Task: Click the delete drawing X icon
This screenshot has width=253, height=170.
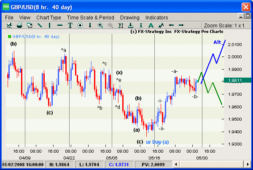Action: (x=121, y=25)
